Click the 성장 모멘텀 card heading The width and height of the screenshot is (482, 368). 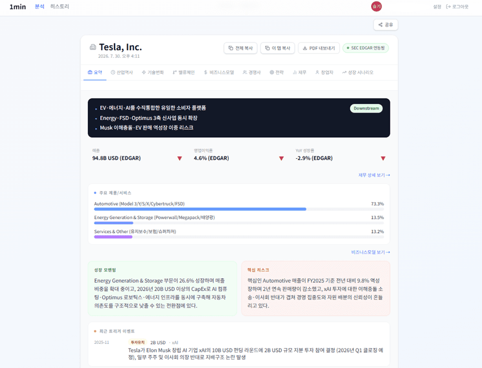105,270
